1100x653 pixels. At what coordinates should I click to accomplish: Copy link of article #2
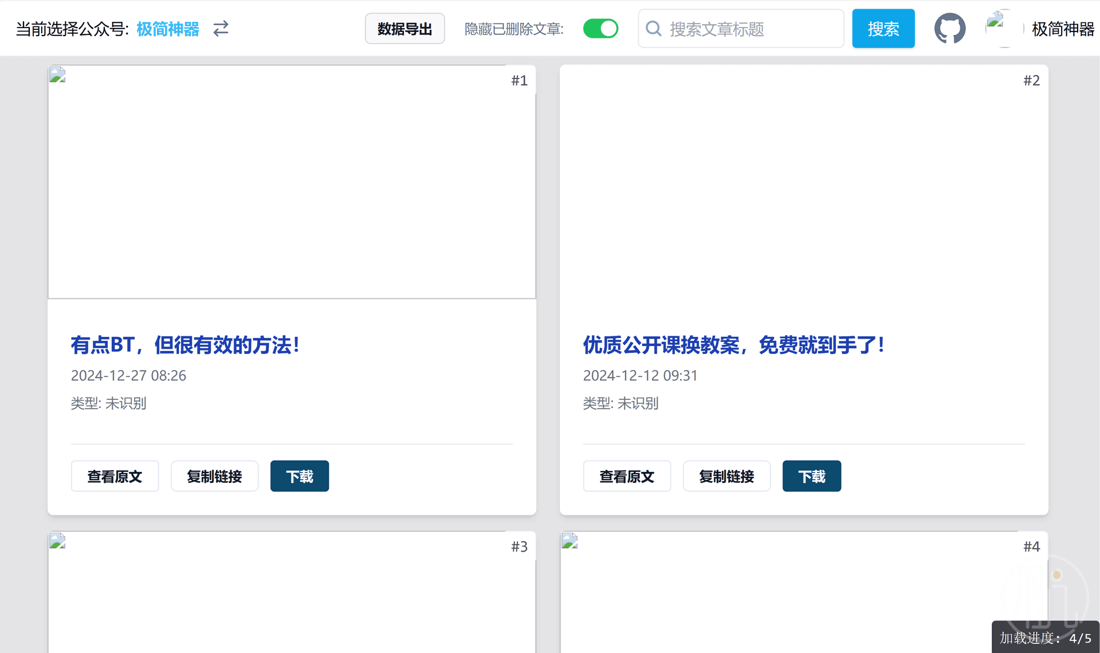726,476
